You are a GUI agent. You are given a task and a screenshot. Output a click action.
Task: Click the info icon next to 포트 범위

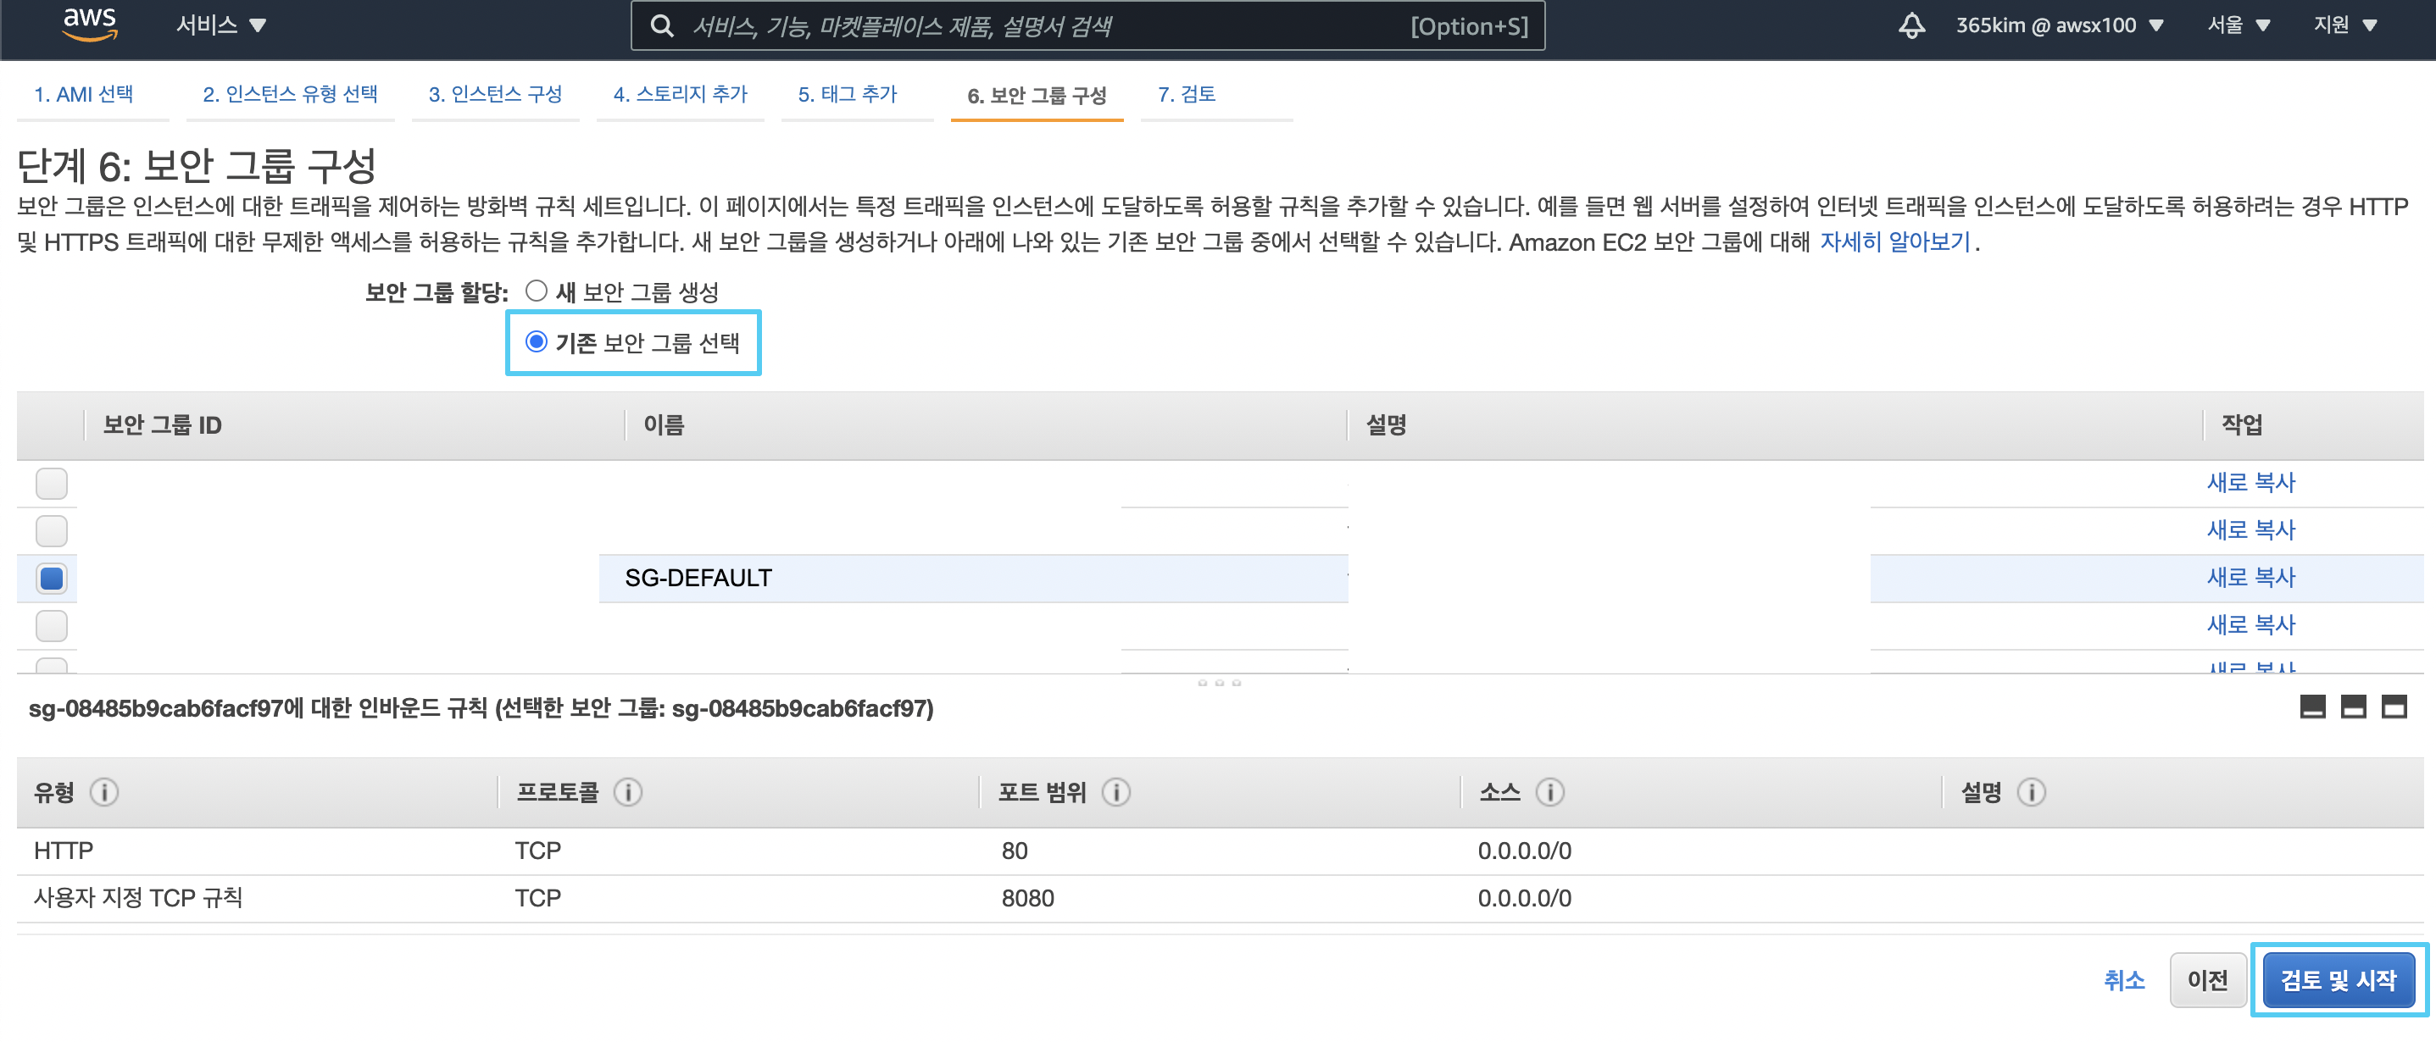1116,791
